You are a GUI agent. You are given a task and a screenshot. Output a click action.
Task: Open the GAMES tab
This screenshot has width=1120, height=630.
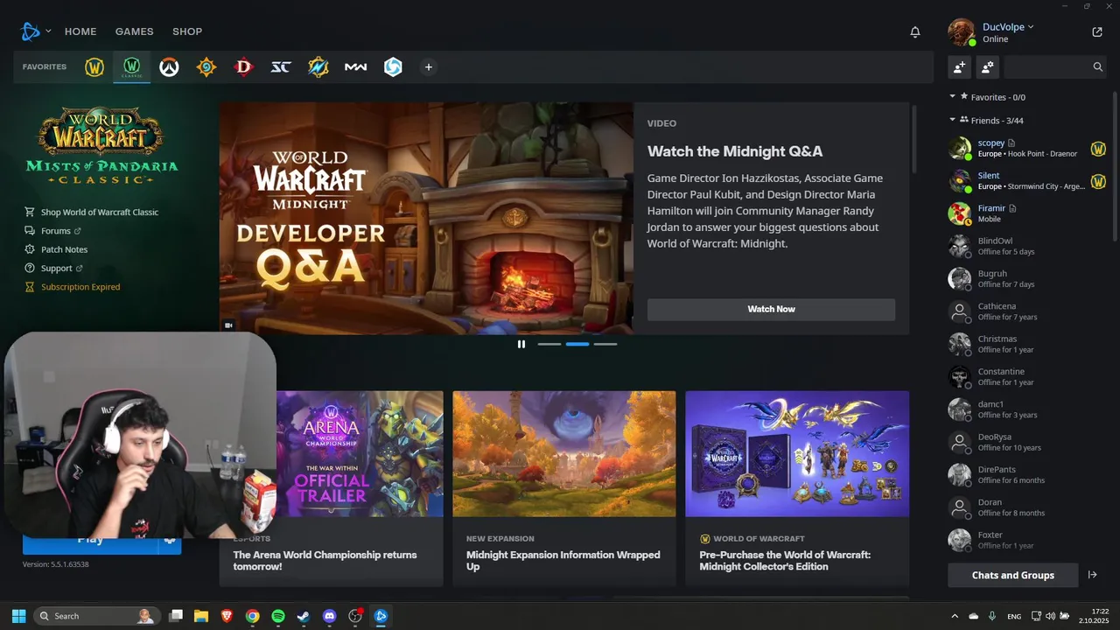pyautogui.click(x=134, y=31)
